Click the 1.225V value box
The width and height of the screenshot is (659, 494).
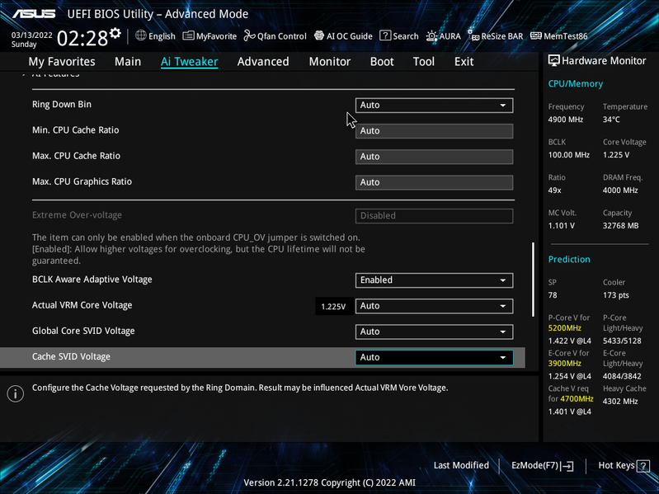333,306
